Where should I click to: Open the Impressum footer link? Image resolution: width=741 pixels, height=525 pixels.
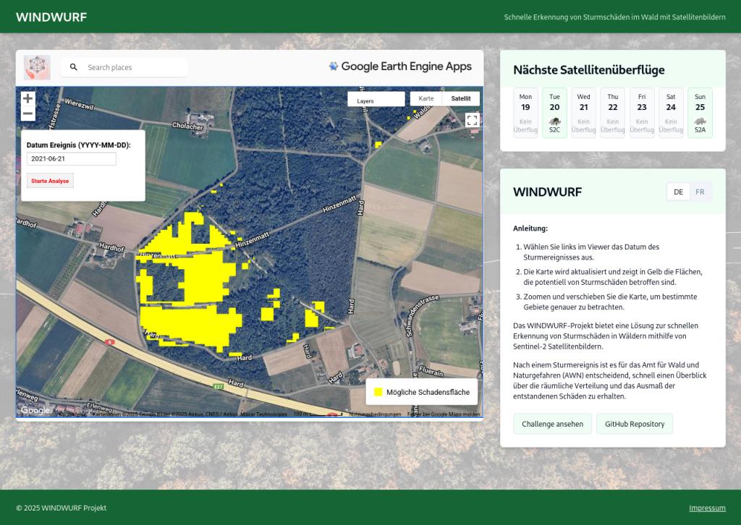pos(707,508)
